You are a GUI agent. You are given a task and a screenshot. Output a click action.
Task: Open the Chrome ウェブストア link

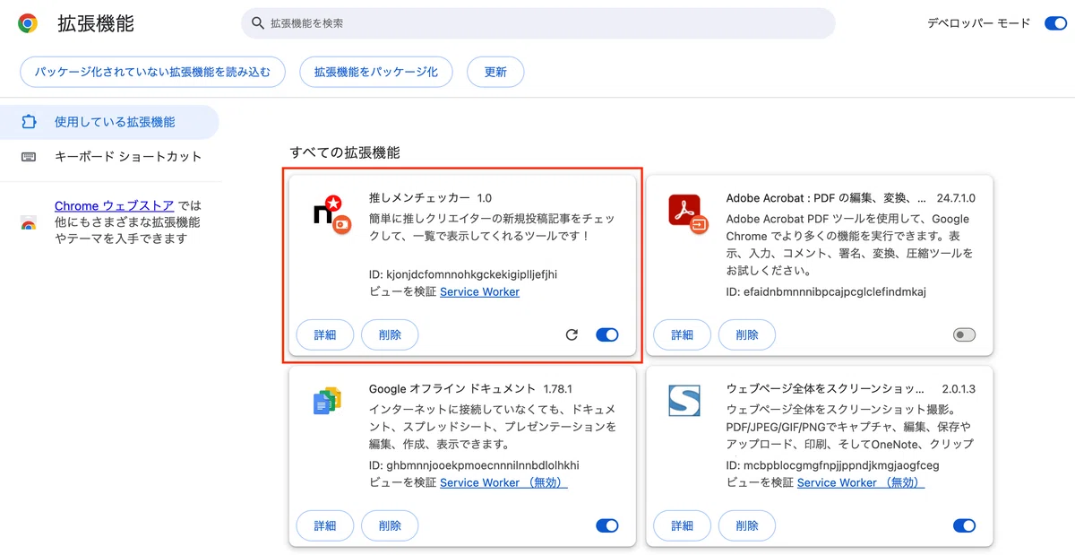tap(114, 206)
